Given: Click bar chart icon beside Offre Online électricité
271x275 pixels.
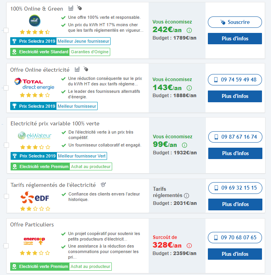Looking at the screenshot, I should click(77, 69).
